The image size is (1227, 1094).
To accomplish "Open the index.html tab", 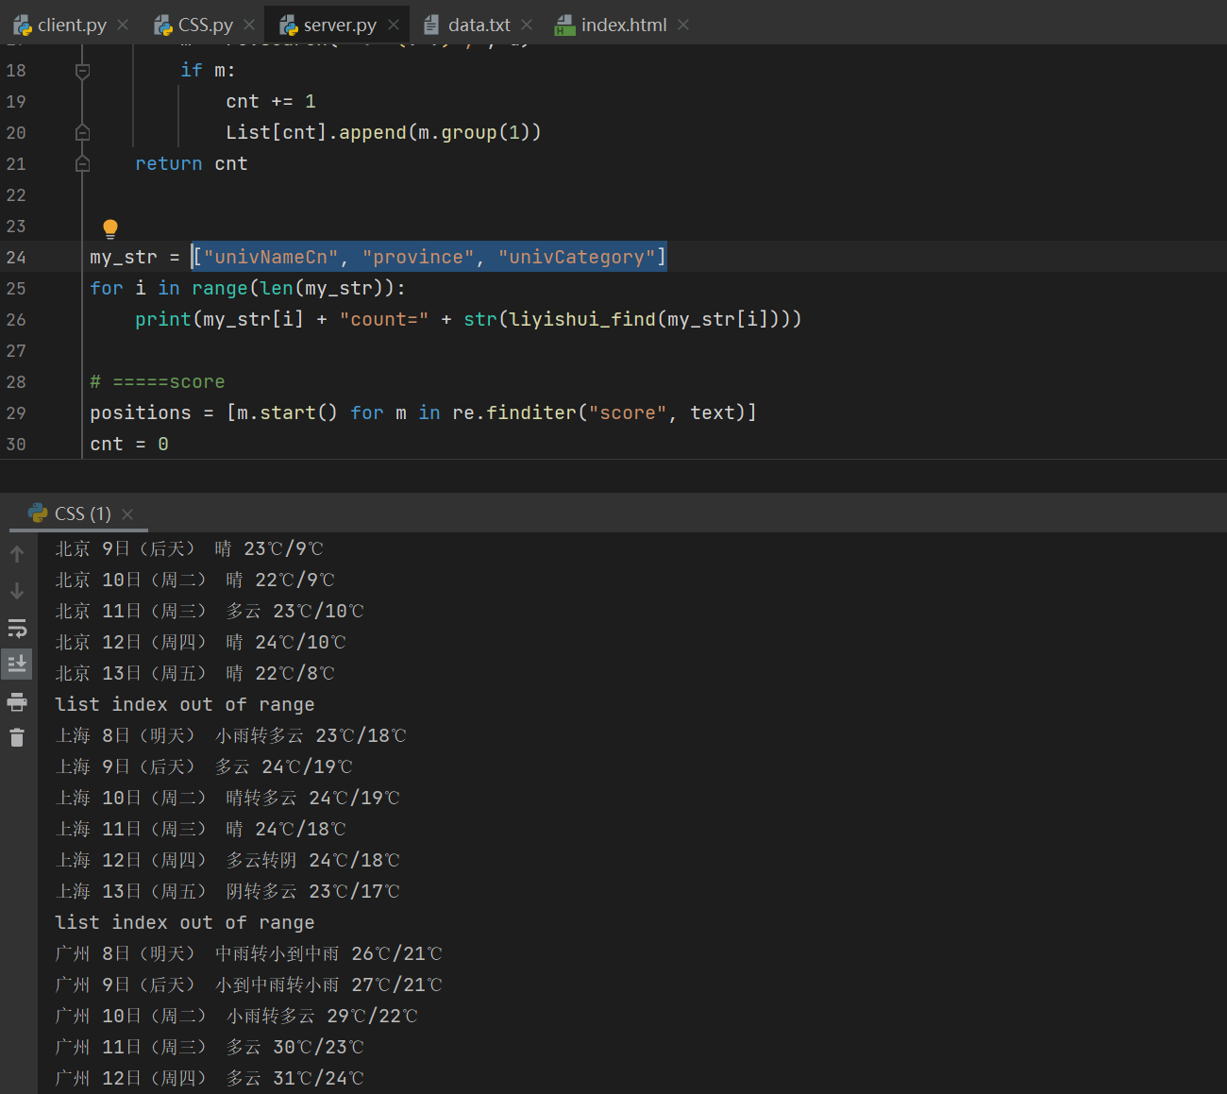I will tap(611, 25).
